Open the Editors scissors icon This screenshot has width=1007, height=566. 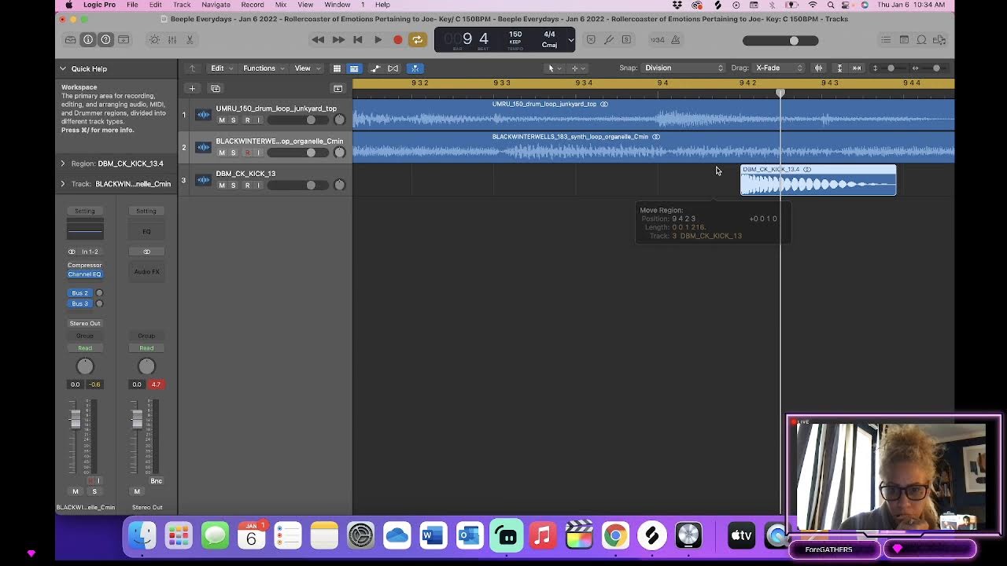tap(190, 39)
